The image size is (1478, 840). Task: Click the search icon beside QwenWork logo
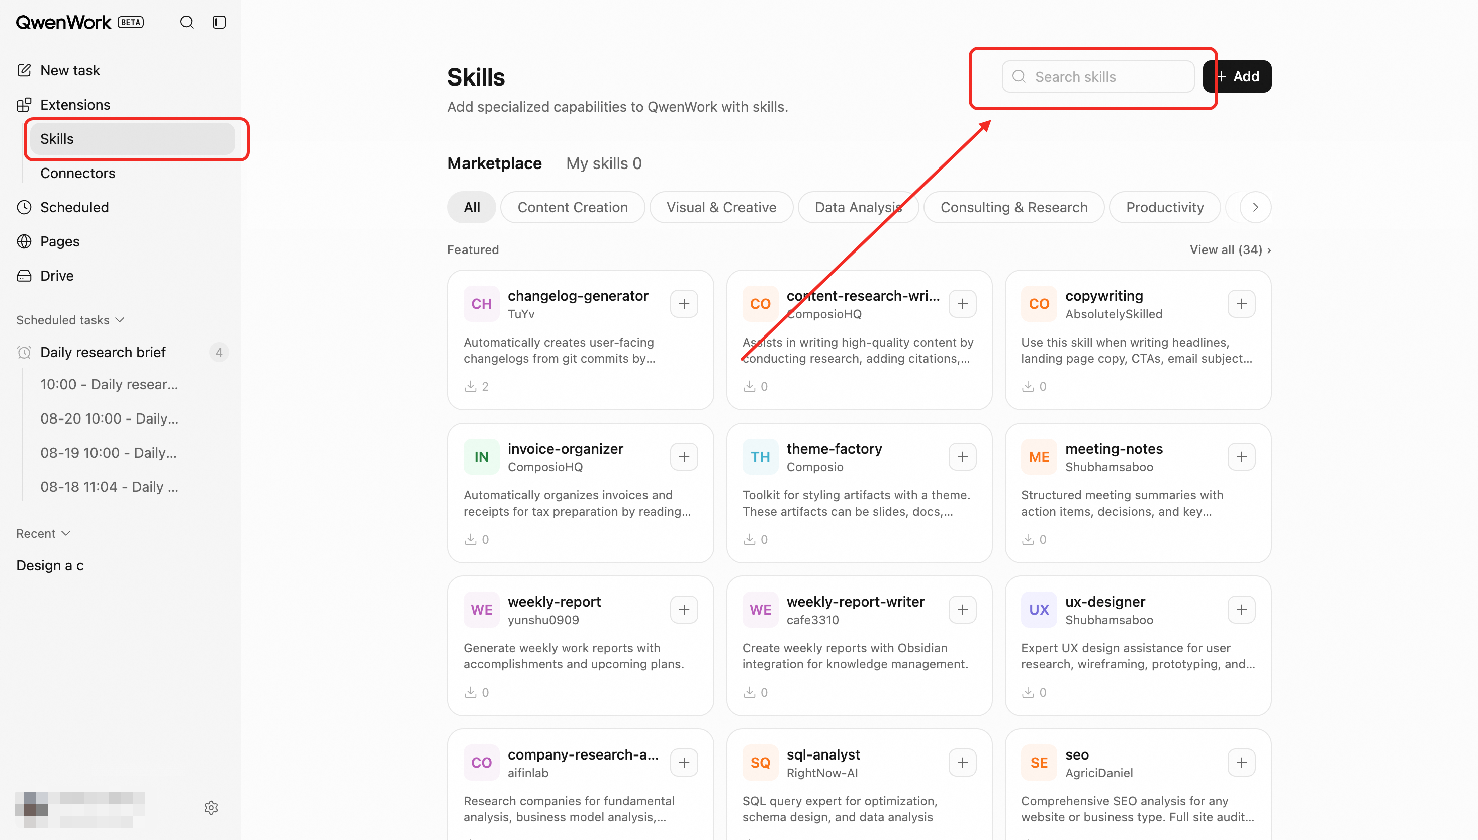coord(187,22)
